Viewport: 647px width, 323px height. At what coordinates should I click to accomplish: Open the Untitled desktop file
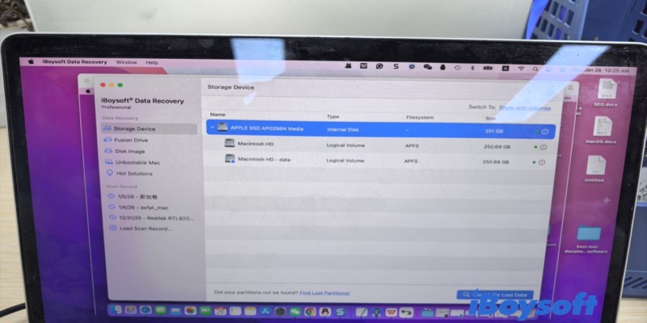pyautogui.click(x=594, y=169)
